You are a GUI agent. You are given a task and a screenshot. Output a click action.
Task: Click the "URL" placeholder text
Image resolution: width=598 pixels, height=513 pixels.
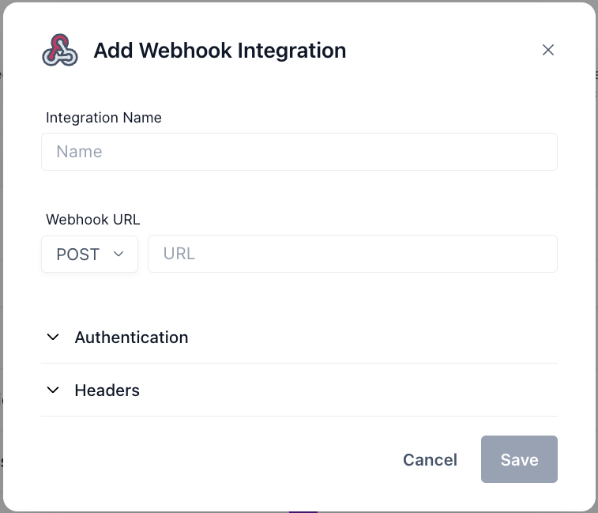pos(179,254)
